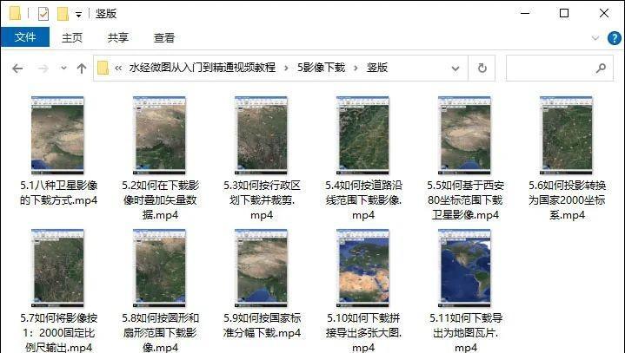This screenshot has height=353, width=625.
Task: Click file name 5.7如何将影像按1:2000固定比例尺输出.mp4
Action: pos(58,332)
